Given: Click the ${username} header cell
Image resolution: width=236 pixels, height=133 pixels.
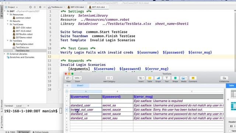Looking at the screenshot, I should 86,97.
